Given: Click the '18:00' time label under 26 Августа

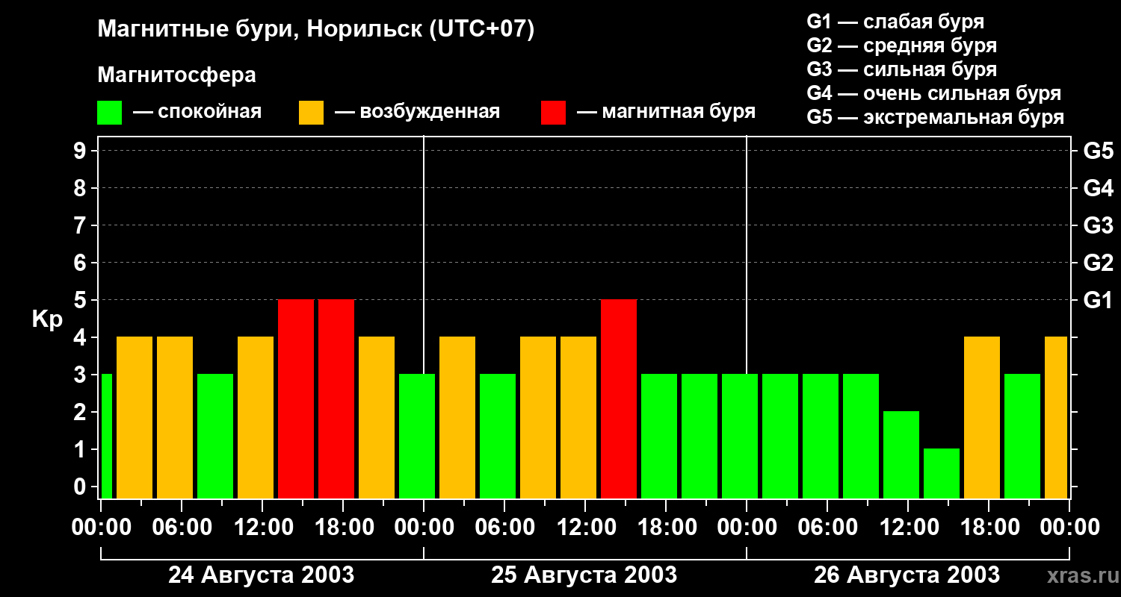Looking at the screenshot, I should point(989,528).
